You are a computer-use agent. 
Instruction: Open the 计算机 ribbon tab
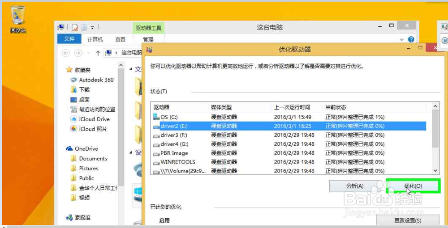point(95,40)
